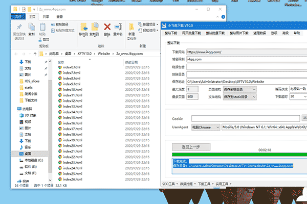Open the 整站批量下载 menu
The image size is (307, 204).
pyautogui.click(x=215, y=33)
